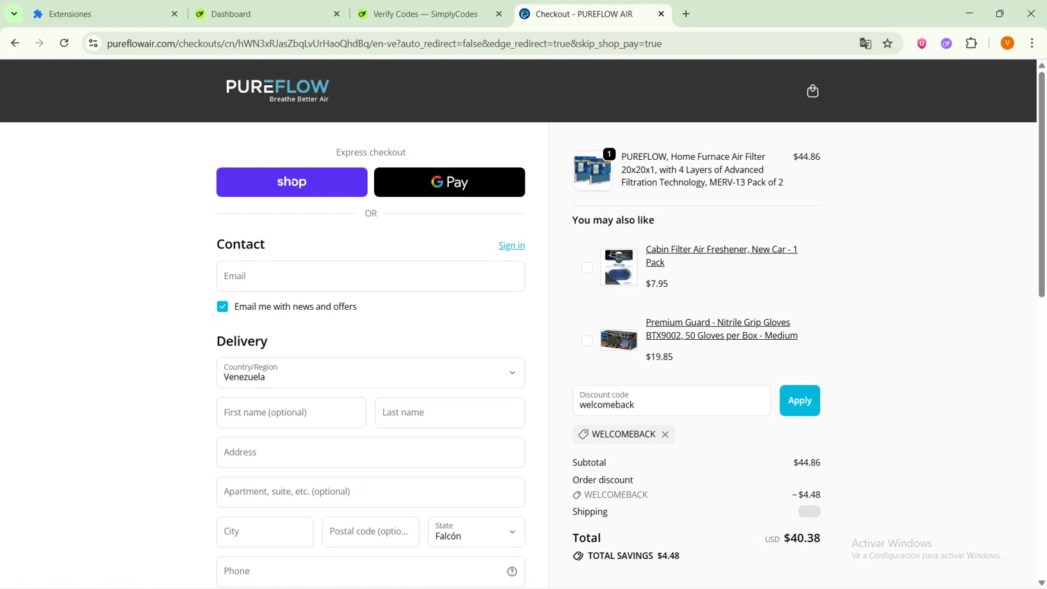View site information icon in address bar
1047x589 pixels.
pyautogui.click(x=93, y=43)
